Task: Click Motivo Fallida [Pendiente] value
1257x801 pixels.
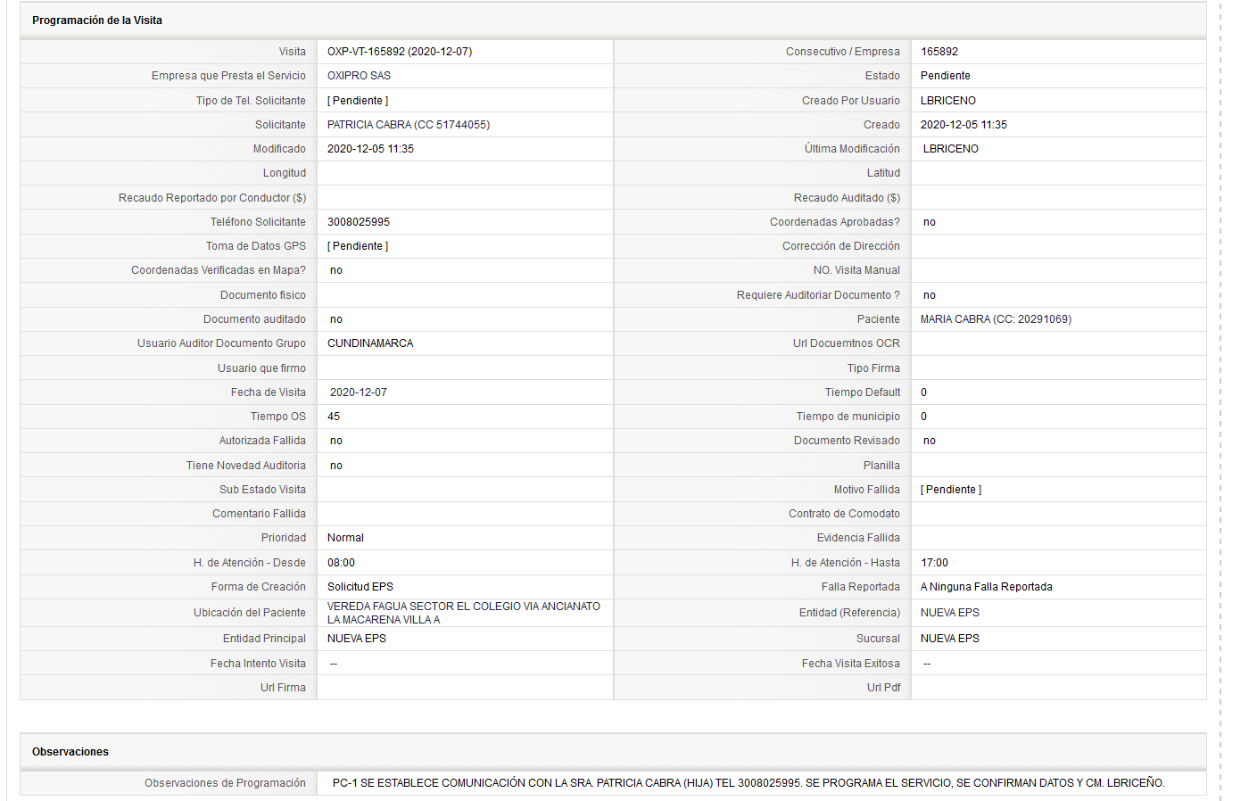Action: tap(951, 490)
